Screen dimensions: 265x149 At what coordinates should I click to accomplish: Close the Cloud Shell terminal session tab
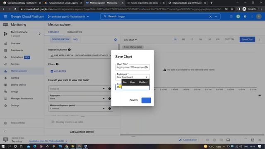[x=66, y=141]
